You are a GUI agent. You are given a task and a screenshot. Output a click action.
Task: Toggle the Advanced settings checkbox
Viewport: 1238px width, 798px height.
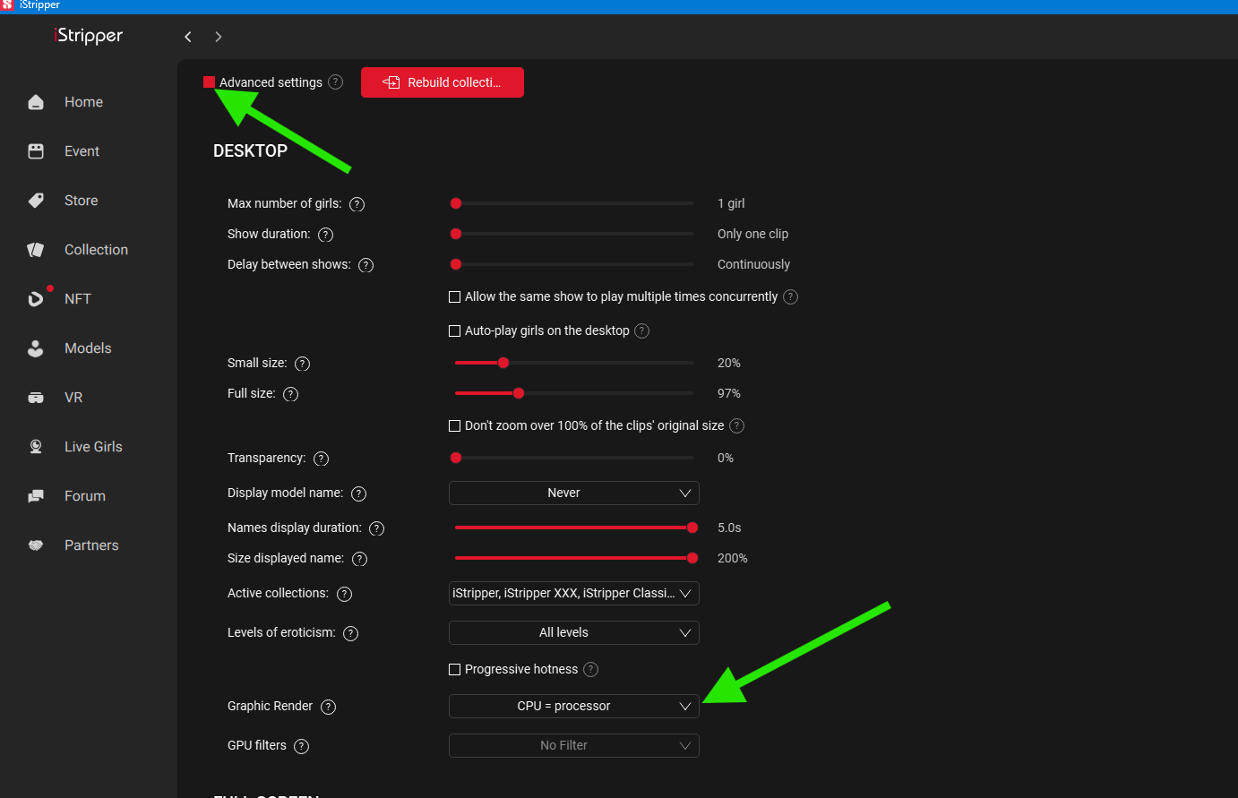point(209,82)
